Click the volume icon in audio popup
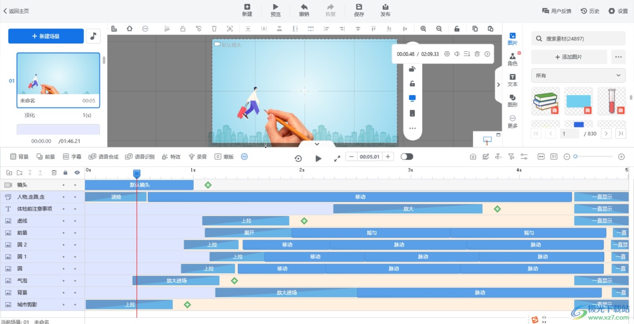The height and width of the screenshot is (324, 634). coord(457,54)
